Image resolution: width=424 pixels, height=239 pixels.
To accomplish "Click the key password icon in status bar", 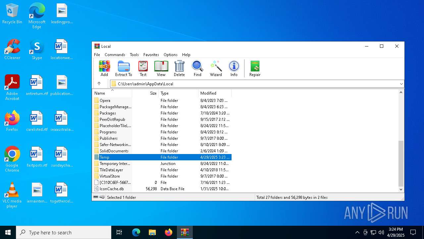I will [x=102, y=197].
